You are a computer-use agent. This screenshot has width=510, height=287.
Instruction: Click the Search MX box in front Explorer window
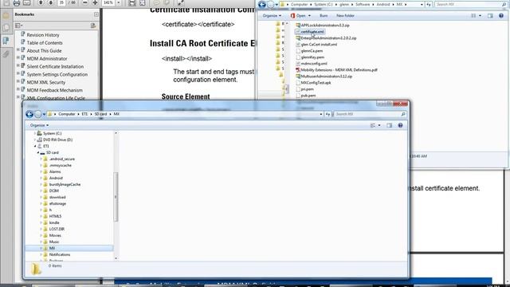point(370,114)
